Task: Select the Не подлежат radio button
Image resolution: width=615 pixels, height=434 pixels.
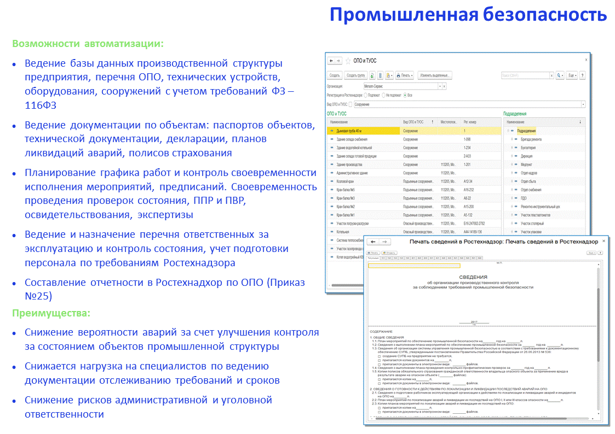Action: [384, 95]
